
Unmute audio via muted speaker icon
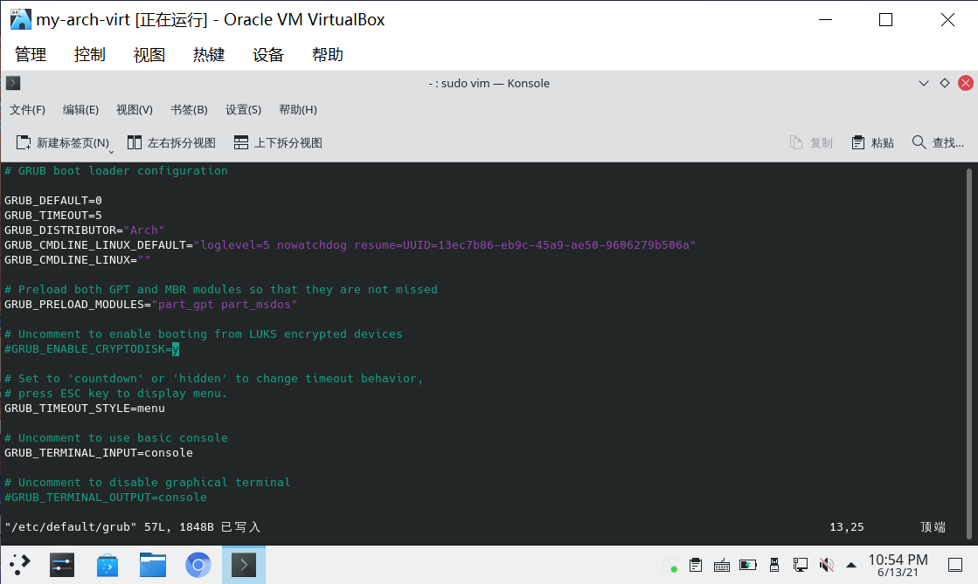[x=825, y=565]
